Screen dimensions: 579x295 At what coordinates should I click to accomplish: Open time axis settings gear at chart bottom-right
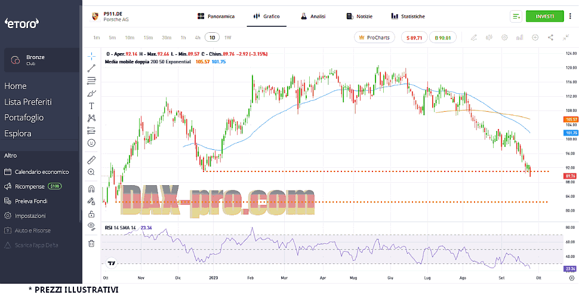[572, 278]
